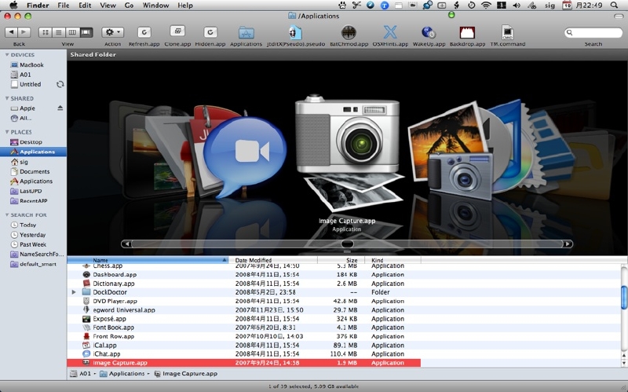The width and height of the screenshot is (628, 392).
Task: Collapse the PLACES sidebar section
Action: (x=7, y=132)
